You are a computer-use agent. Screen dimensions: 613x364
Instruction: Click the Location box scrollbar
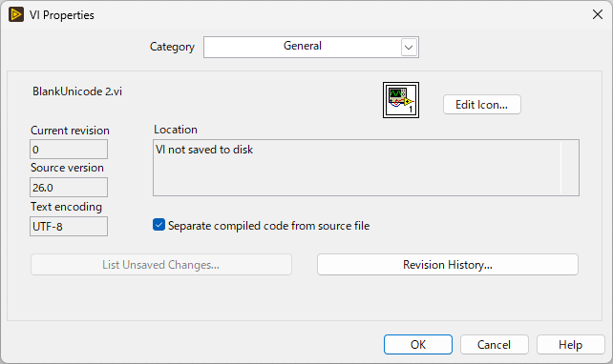click(x=570, y=168)
